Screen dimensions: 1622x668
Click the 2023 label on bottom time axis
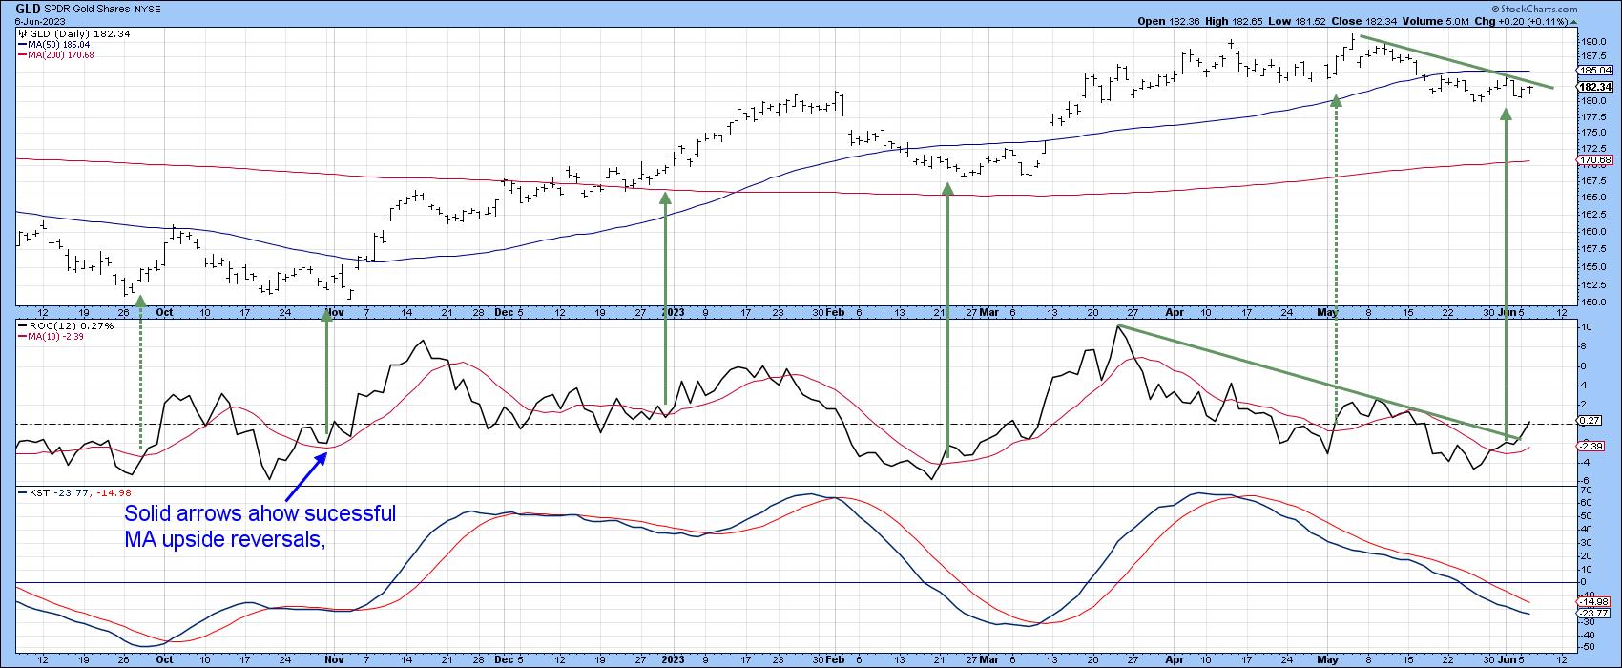point(674,659)
